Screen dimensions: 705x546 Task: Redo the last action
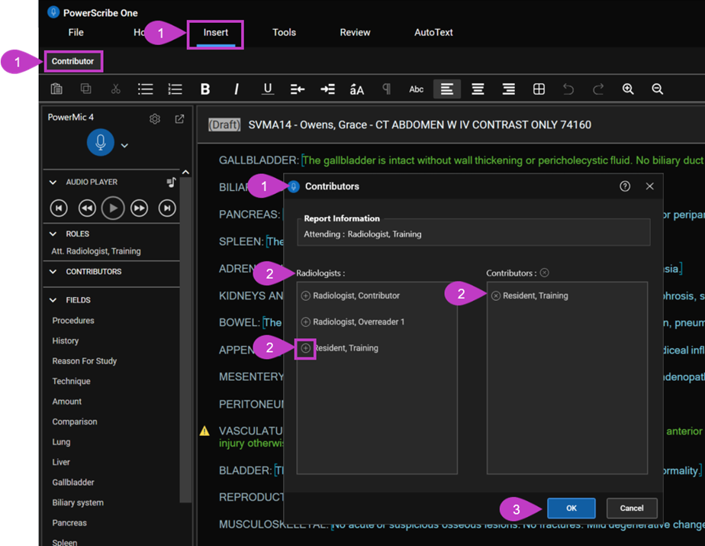pos(598,89)
